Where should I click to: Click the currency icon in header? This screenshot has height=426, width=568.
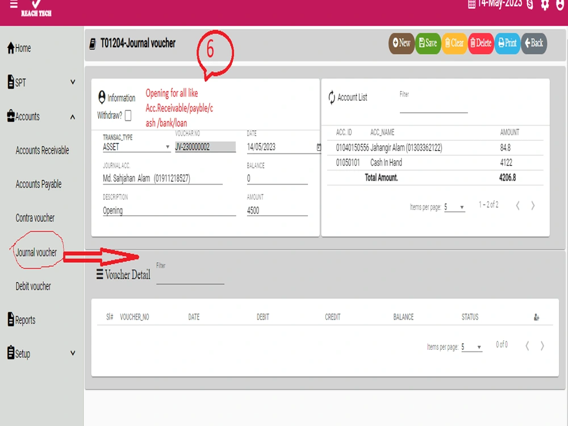[x=529, y=5]
